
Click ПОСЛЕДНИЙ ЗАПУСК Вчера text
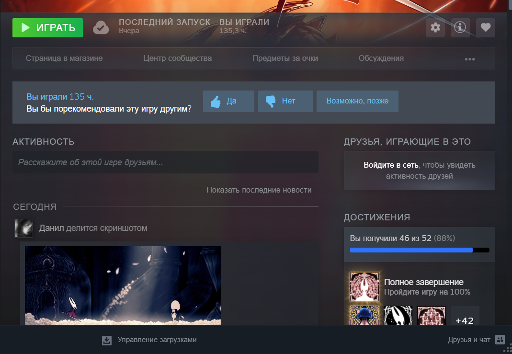click(165, 26)
